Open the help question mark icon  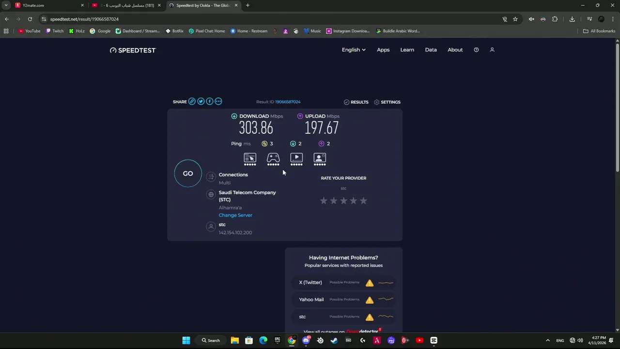tap(476, 49)
